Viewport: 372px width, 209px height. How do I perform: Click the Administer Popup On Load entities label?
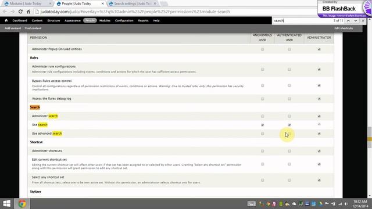(x=57, y=49)
